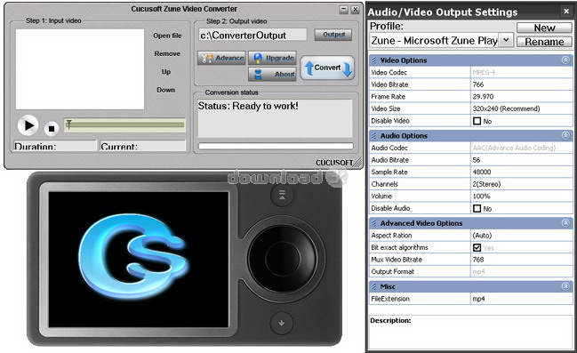Collapse the Audio Options section

click(x=565, y=135)
